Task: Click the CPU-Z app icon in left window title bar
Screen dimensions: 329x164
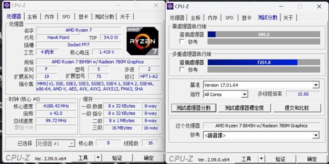Action: coord(7,5)
